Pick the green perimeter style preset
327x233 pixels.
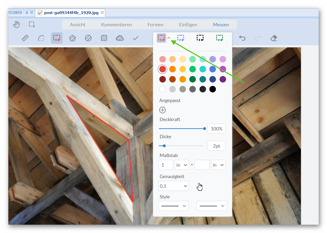click(220, 38)
